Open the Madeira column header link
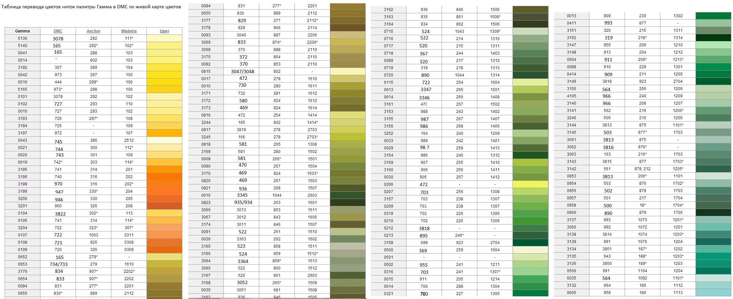 [129, 31]
